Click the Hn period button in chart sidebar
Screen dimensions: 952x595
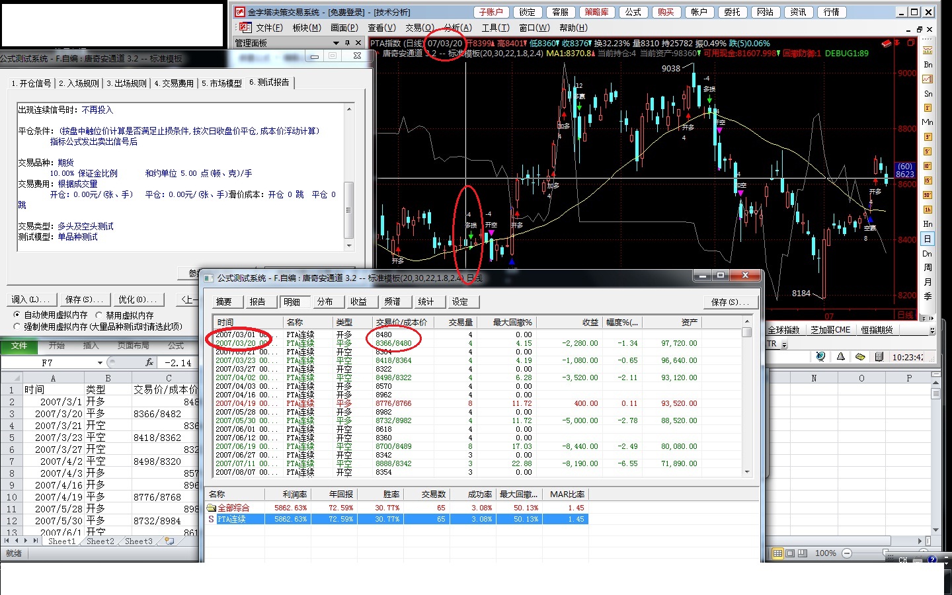[928, 224]
